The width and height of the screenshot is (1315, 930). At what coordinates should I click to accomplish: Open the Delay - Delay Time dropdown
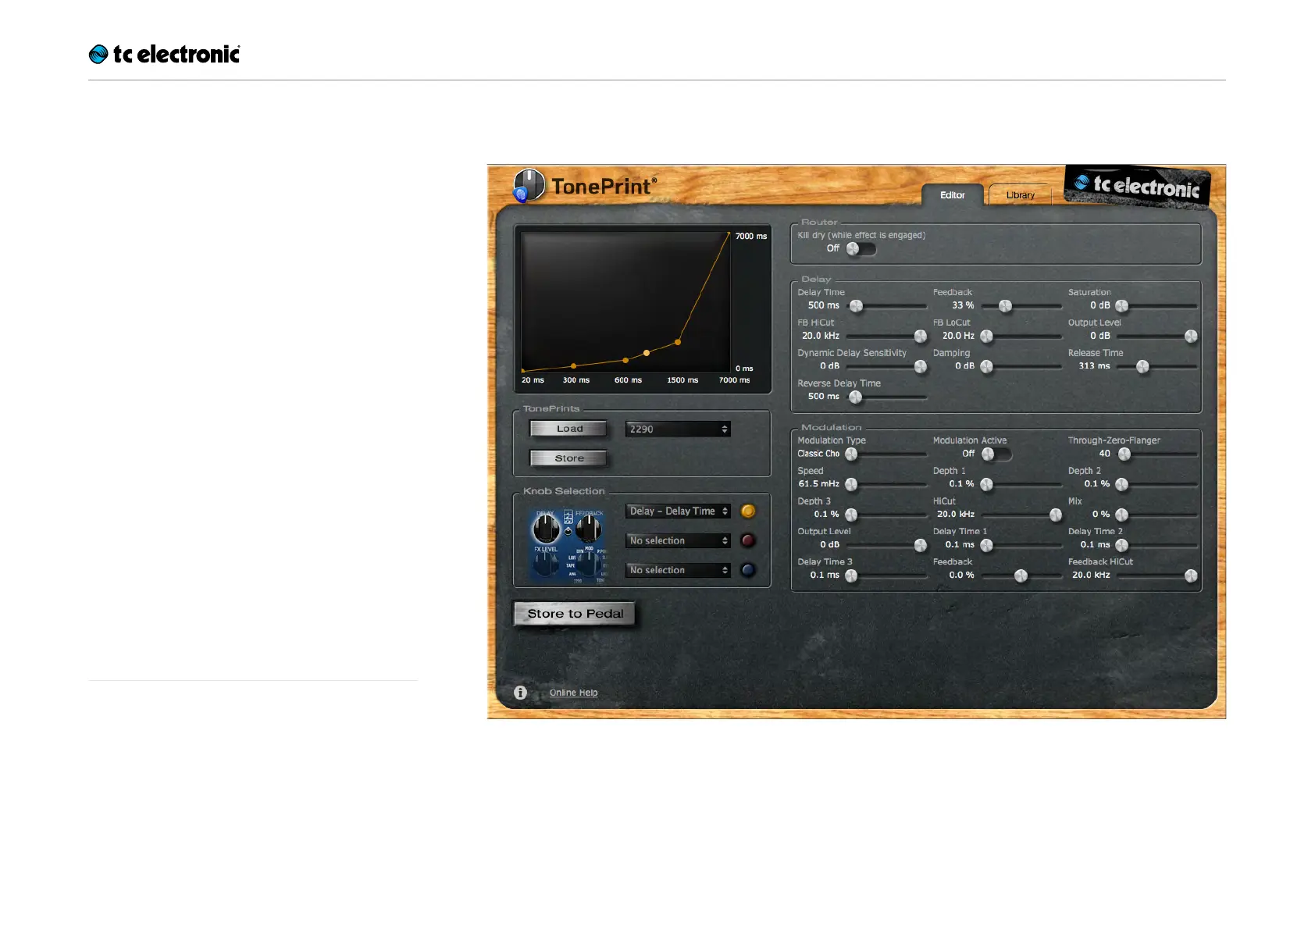(678, 511)
